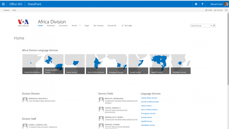
Task: Click Weheliye Abdirahman's avatar picture
Action: (x=101, y=100)
